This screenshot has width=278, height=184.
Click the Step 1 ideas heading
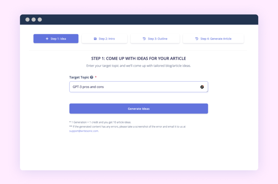[x=139, y=59]
